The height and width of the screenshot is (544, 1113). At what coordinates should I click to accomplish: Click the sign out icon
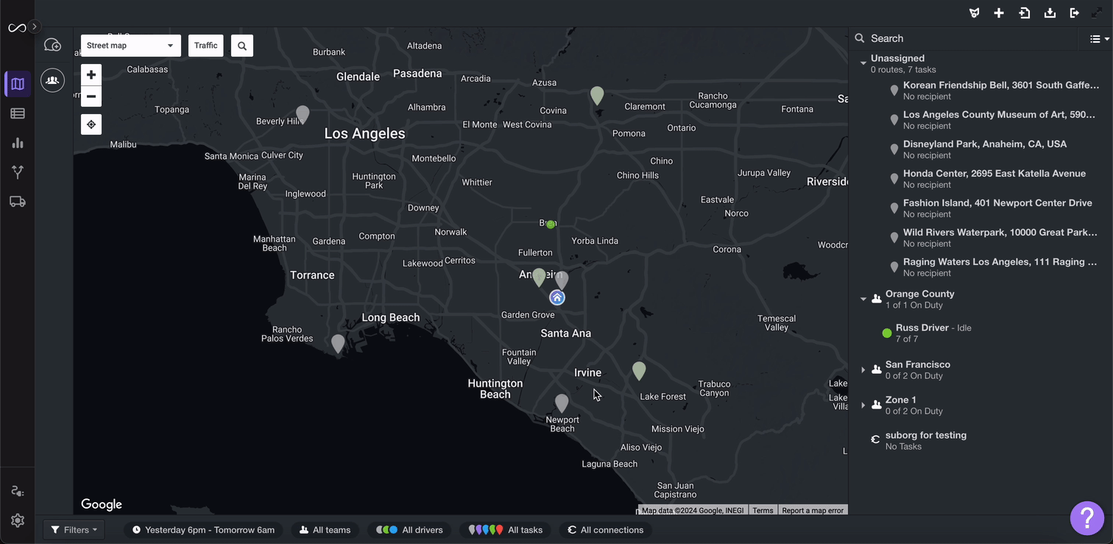(x=1074, y=13)
